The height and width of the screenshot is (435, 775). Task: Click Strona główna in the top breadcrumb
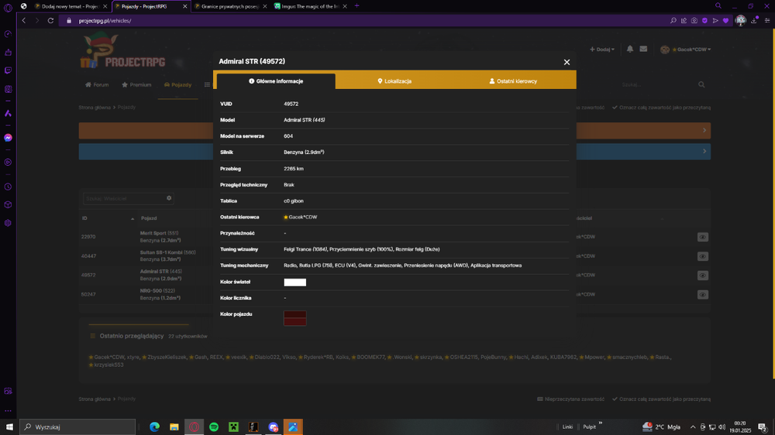95,107
